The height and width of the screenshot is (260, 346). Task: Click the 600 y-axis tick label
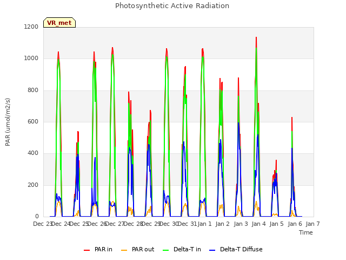(x=33, y=121)
